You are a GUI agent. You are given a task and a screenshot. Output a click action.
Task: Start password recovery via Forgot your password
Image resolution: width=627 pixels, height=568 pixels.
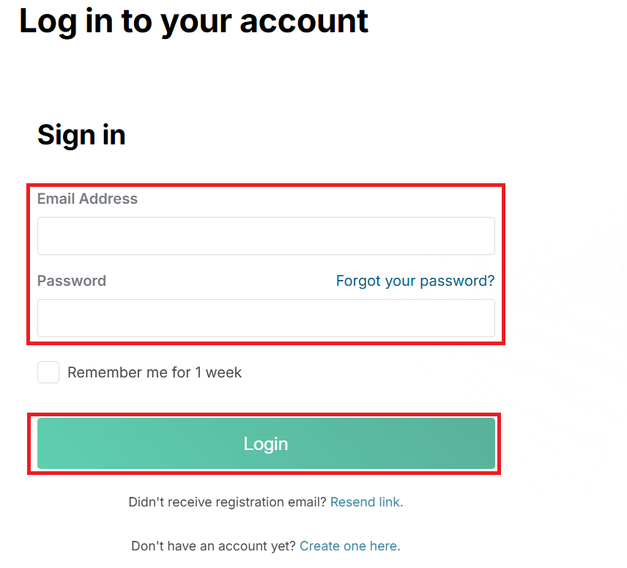point(415,281)
